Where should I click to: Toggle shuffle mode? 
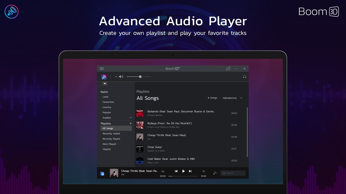(163, 171)
